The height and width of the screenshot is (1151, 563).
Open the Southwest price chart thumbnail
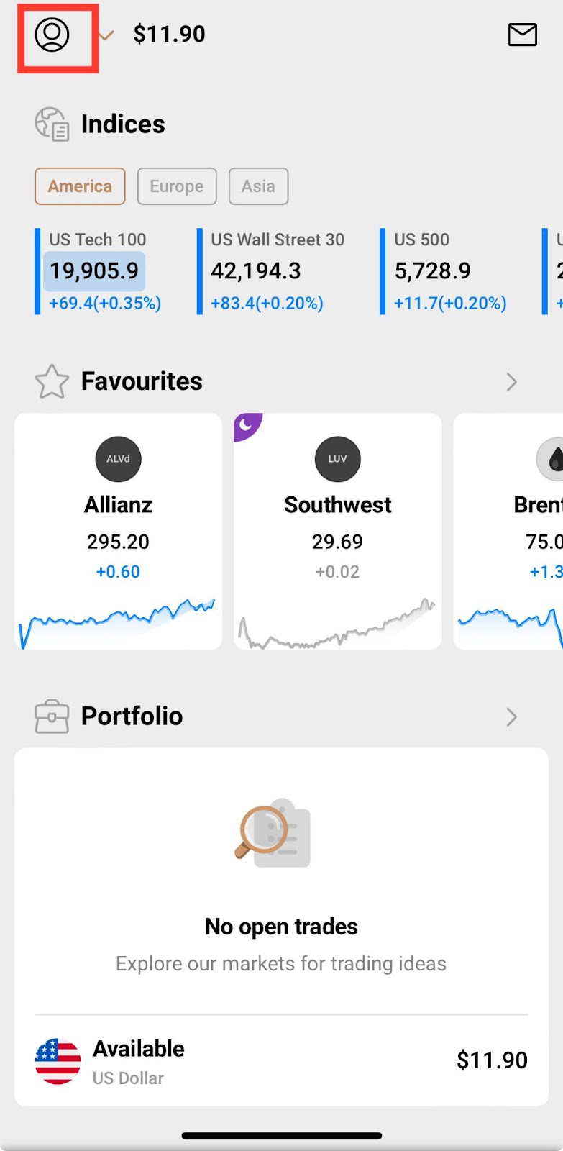pos(337,622)
